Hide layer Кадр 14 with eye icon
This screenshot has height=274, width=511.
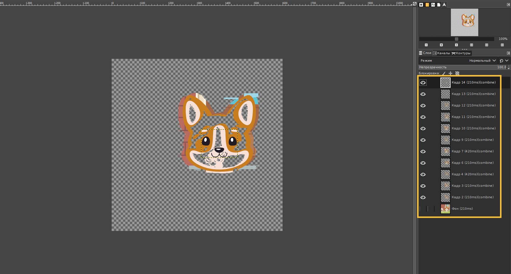pos(423,83)
